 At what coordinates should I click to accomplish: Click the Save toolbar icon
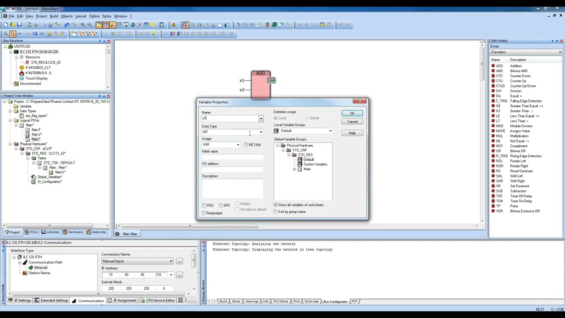pyautogui.click(x=19, y=25)
